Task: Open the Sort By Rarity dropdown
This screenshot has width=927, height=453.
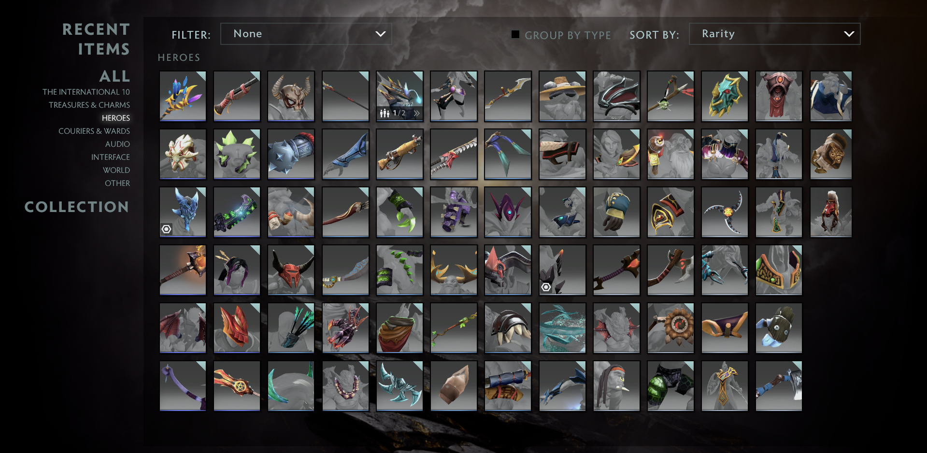Action: [774, 34]
